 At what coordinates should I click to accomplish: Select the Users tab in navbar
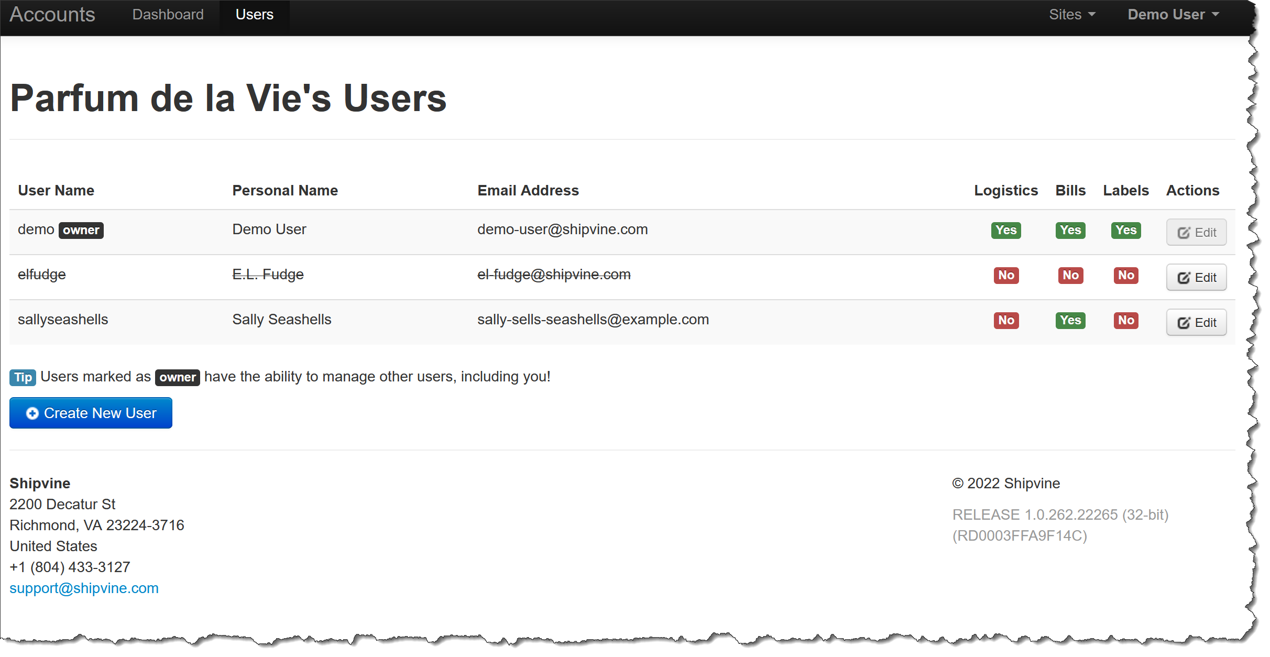click(254, 15)
